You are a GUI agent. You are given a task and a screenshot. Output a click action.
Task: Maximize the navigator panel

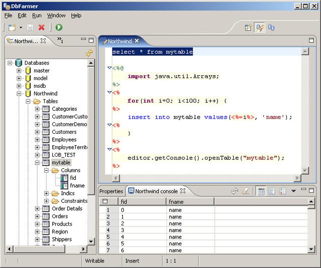tap(91, 40)
